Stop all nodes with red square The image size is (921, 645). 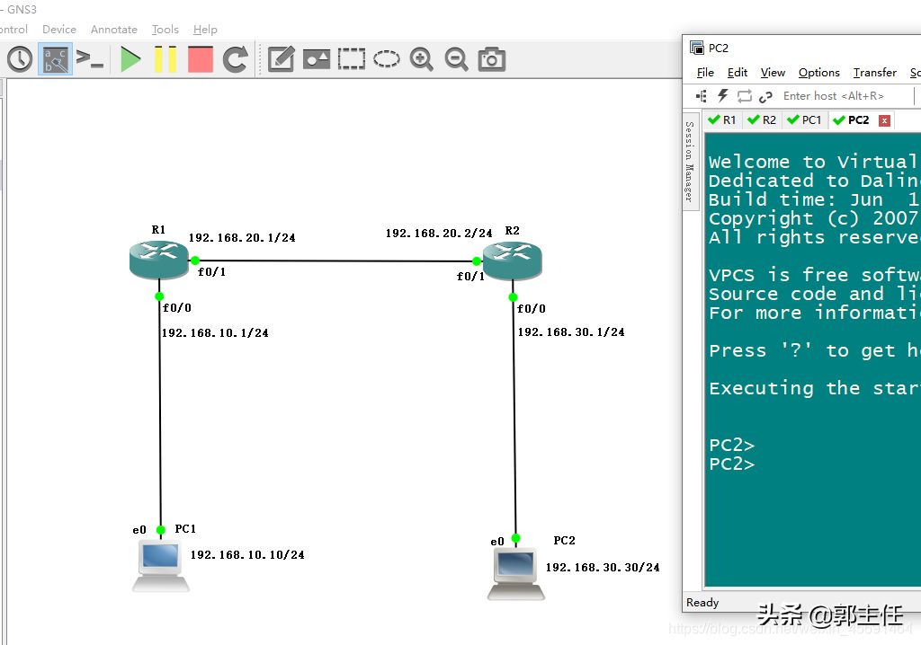point(200,60)
